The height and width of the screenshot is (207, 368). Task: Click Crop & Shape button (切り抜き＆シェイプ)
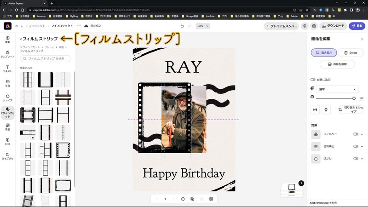click(351, 109)
